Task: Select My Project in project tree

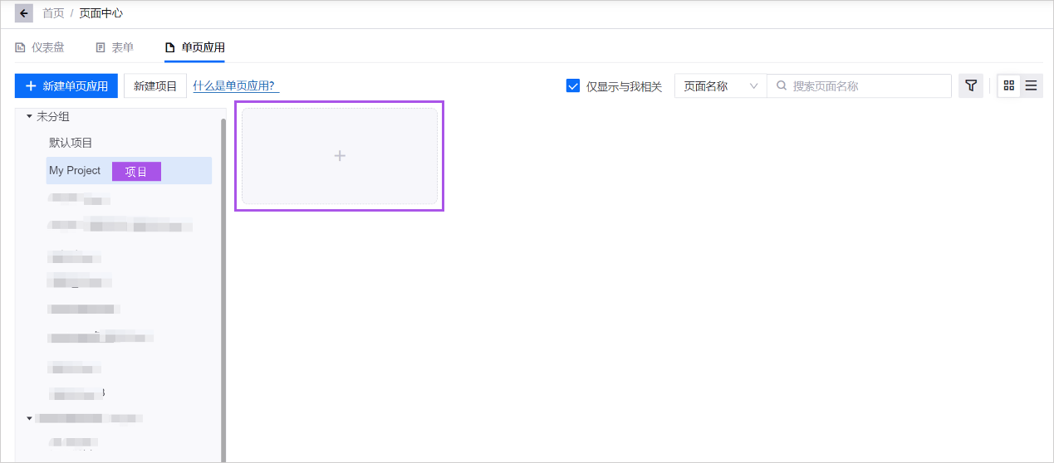Action: pos(75,170)
